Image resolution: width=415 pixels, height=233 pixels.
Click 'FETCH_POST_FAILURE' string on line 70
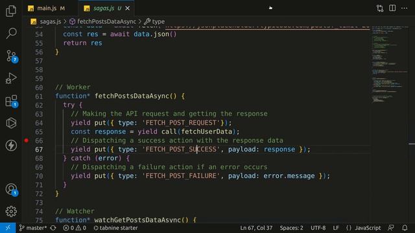pyautogui.click(x=181, y=175)
